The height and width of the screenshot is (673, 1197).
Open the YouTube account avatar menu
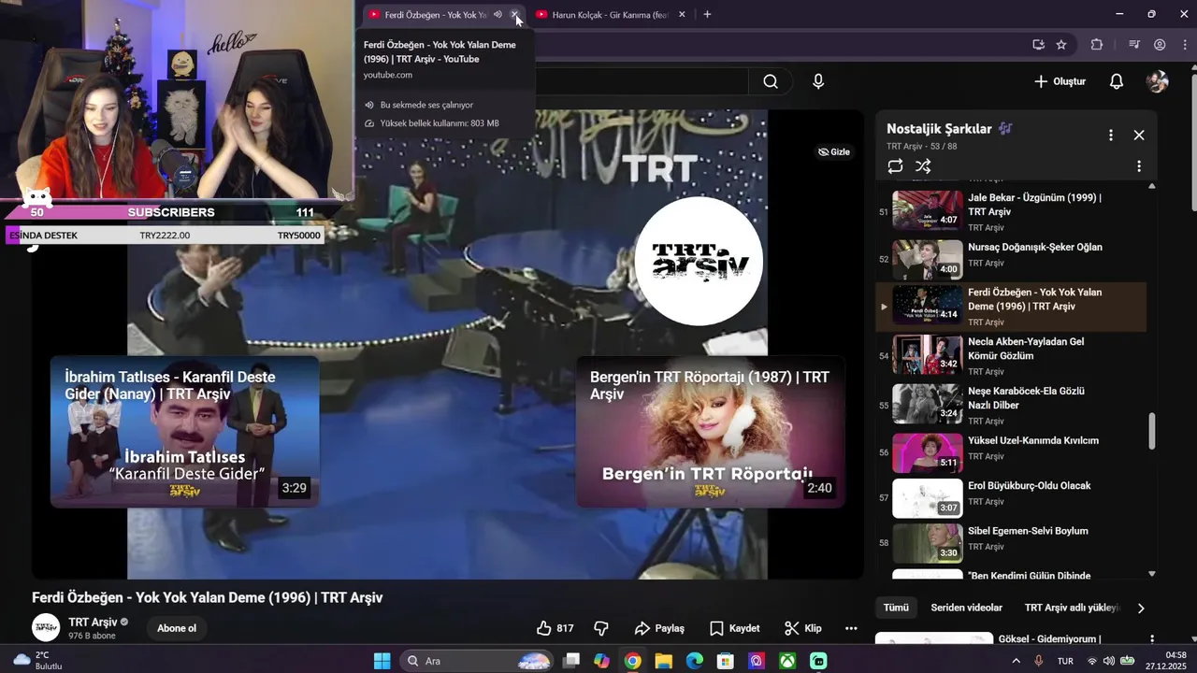[1157, 81]
